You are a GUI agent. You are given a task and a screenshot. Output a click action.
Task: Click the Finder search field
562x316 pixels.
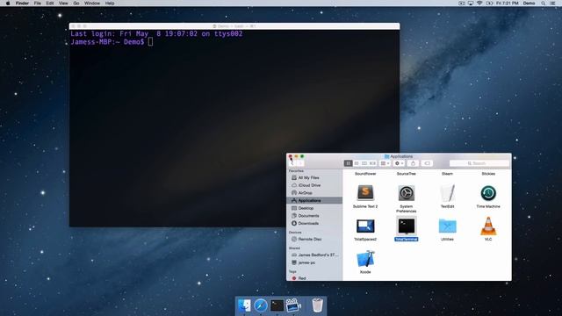(x=479, y=163)
